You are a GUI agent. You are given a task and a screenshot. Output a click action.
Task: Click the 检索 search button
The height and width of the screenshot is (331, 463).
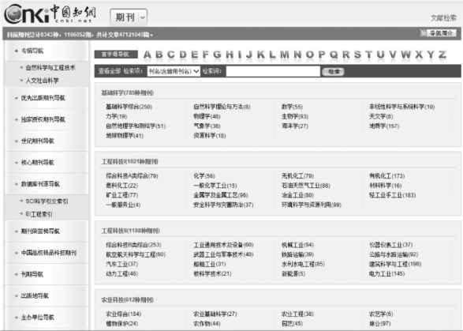tap(334, 72)
